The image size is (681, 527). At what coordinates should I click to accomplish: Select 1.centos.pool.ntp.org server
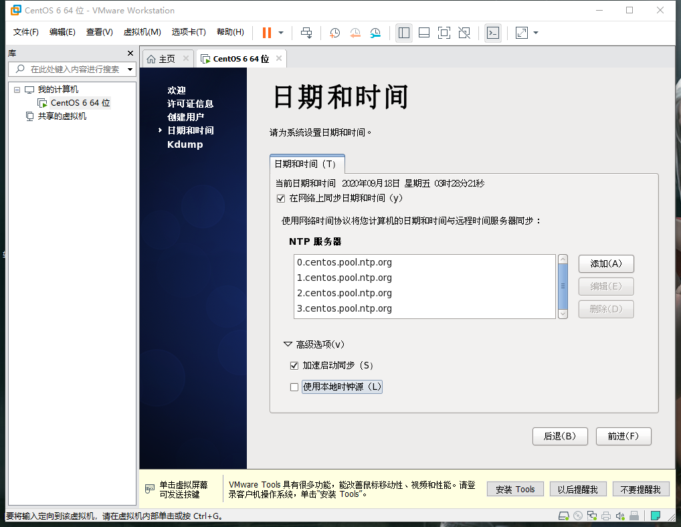(x=425, y=278)
